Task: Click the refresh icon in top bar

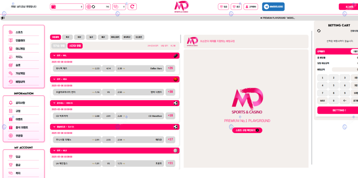Action: click(x=132, y=7)
